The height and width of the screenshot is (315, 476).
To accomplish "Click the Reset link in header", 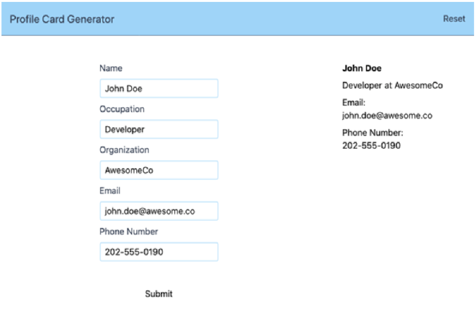I will coord(454,19).
